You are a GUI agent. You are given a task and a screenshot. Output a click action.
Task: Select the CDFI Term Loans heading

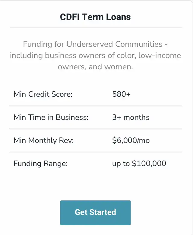(x=95, y=17)
